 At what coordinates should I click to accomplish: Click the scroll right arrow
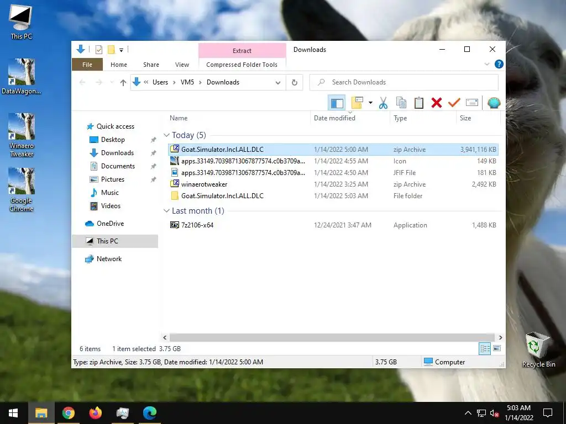tap(500, 337)
